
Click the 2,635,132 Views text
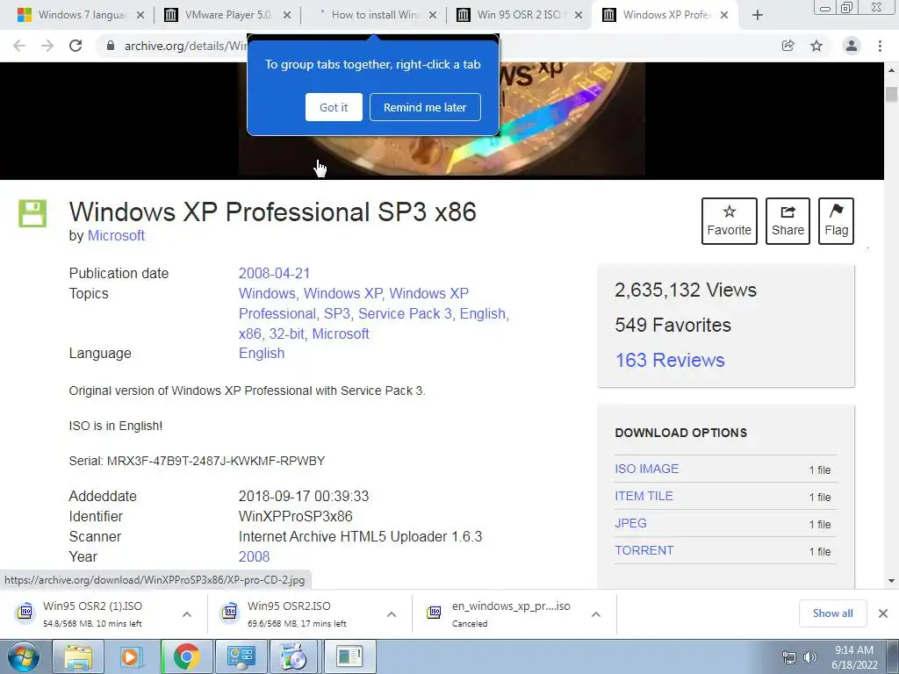(x=686, y=290)
